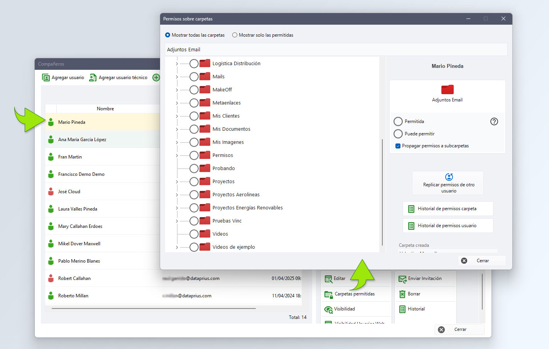Click the Mis Documentos folder label
Image resolution: width=549 pixels, height=349 pixels.
pos(231,129)
